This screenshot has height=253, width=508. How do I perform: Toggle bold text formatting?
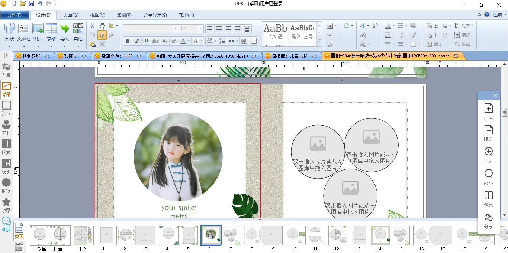click(128, 41)
